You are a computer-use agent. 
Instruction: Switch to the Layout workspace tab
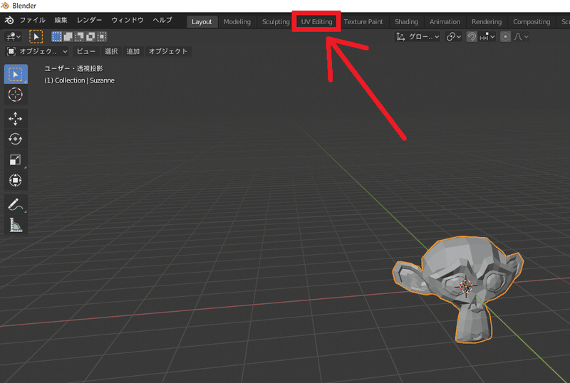(x=202, y=22)
